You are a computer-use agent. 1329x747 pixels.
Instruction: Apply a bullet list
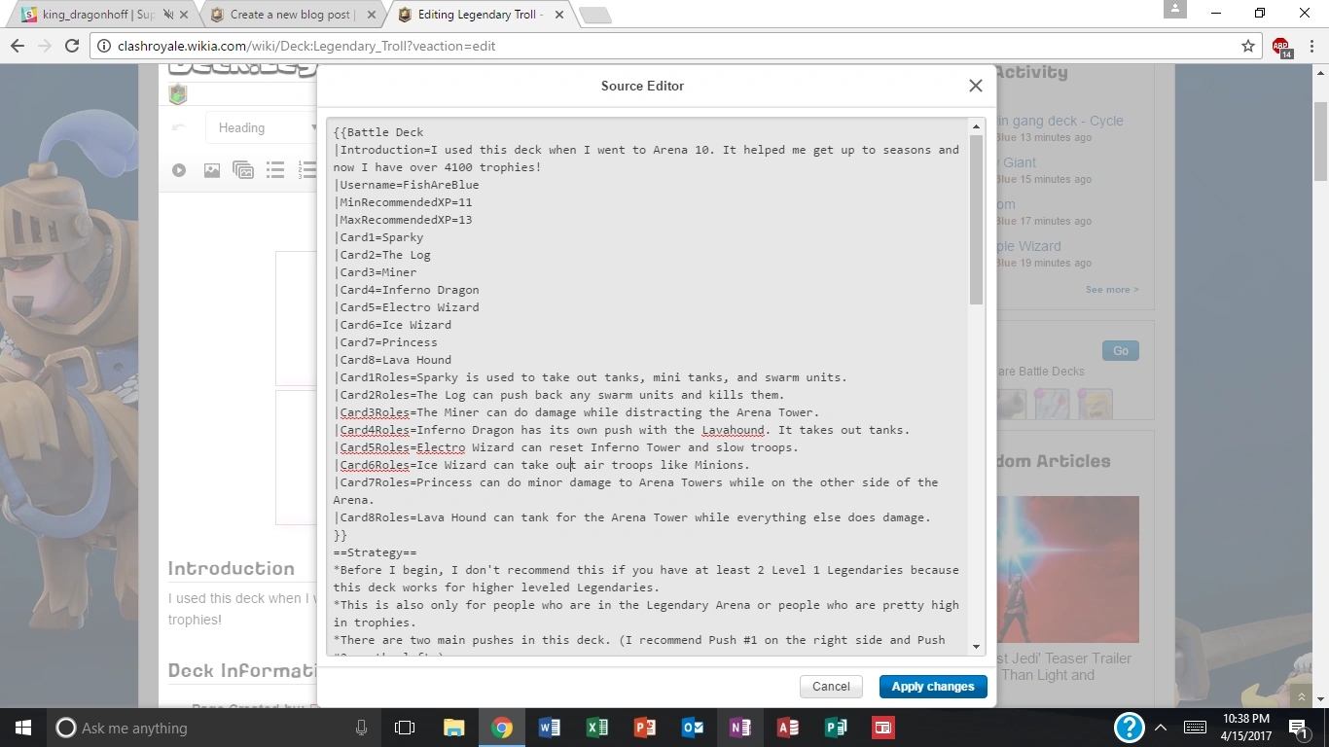275,170
